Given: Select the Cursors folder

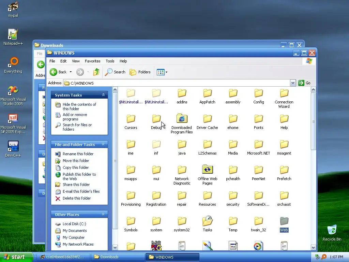Looking at the screenshot, I should coord(131,122).
